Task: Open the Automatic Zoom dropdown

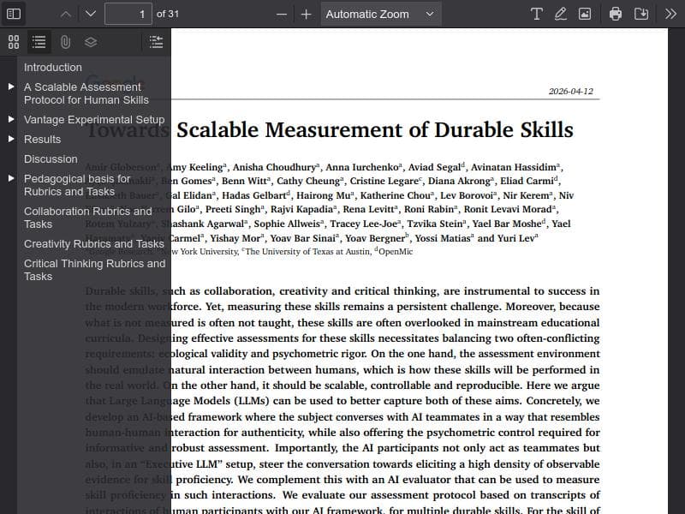Action: pyautogui.click(x=380, y=14)
